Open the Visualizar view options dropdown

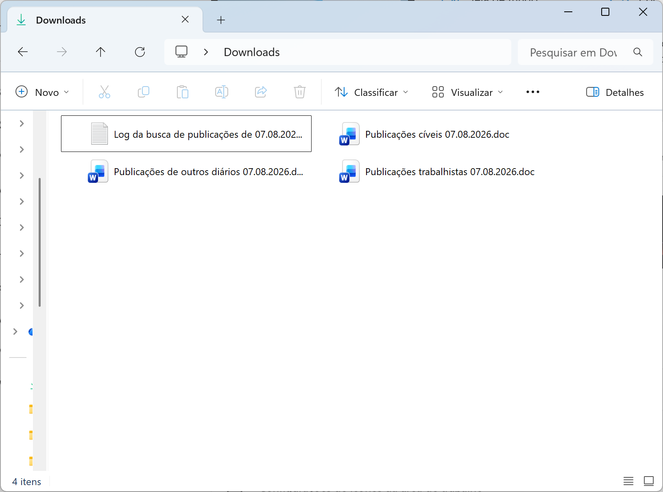[468, 92]
